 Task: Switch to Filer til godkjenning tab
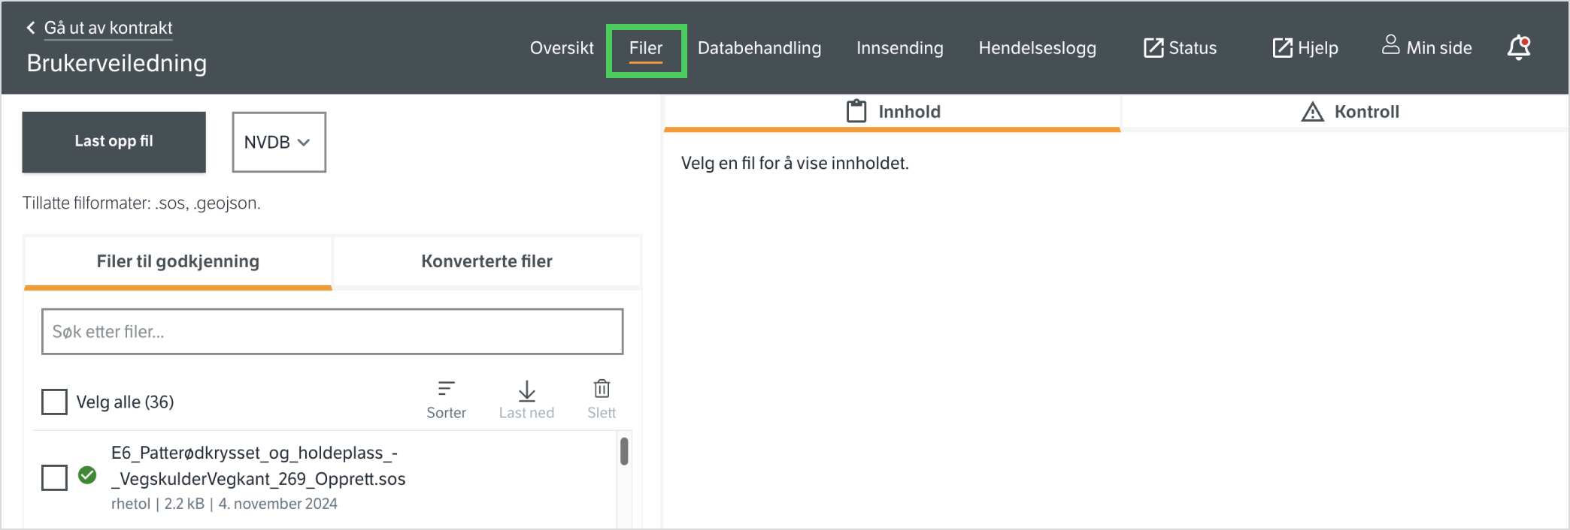point(178,262)
